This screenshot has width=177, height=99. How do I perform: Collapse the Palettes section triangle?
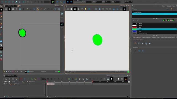pos(132,9)
